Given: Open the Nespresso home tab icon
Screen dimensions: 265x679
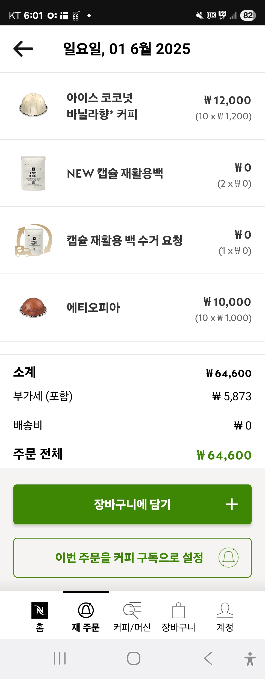Looking at the screenshot, I should click(x=40, y=610).
